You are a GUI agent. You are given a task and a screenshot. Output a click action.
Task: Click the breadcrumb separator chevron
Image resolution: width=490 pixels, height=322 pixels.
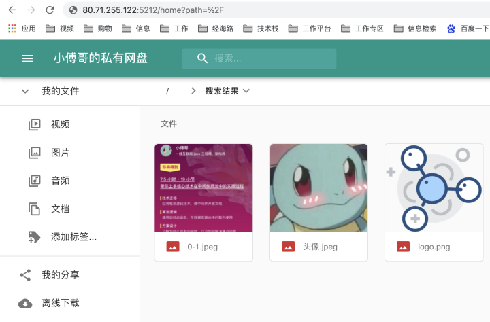193,91
